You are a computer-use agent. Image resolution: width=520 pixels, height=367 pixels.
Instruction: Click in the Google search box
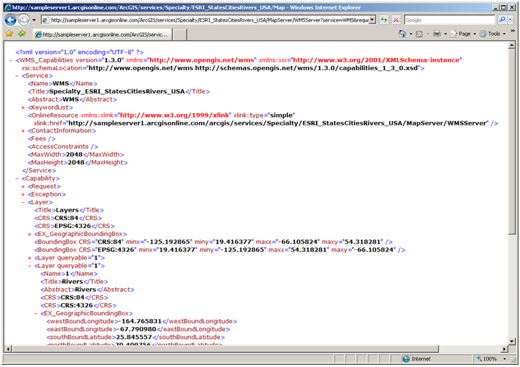449,20
